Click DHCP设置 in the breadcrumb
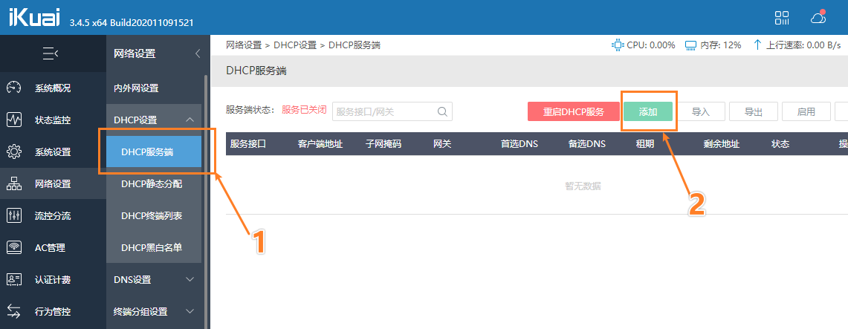The width and height of the screenshot is (848, 329). [x=295, y=45]
